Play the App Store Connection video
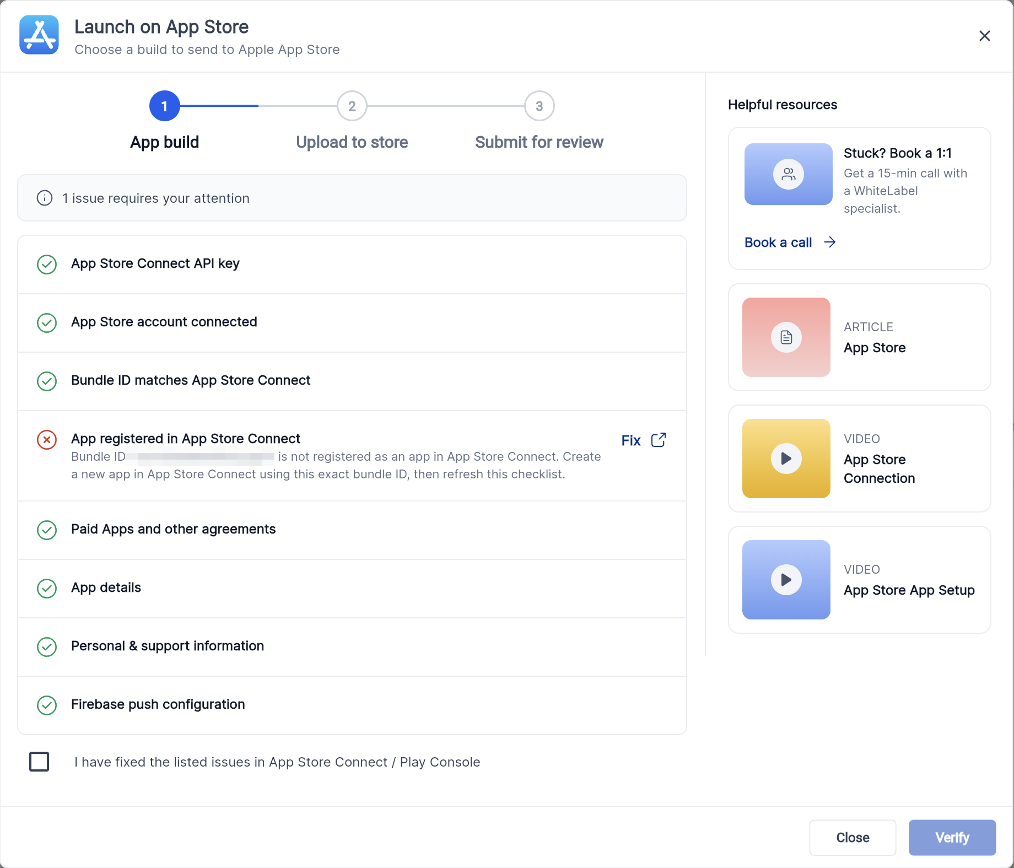The height and width of the screenshot is (868, 1014). tap(786, 459)
